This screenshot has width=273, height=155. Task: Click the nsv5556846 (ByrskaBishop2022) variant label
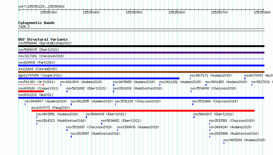point(45,43)
